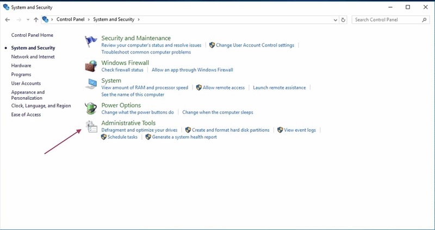Click Allow remote access link
Image resolution: width=435 pixels, height=230 pixels.
point(223,87)
